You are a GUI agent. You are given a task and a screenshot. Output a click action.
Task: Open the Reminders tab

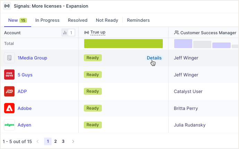[x=138, y=20]
